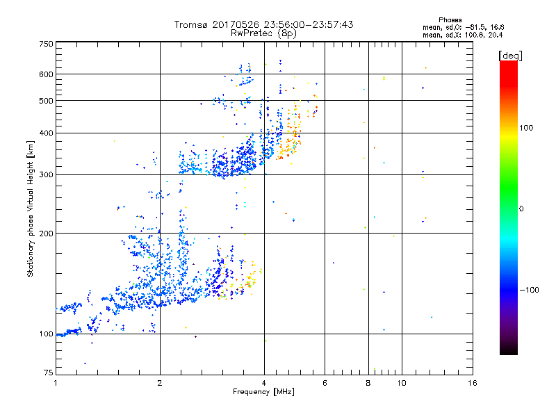This screenshot has height=417, width=556.
Task: Click the 'mean, sd,X: 100.8, 20.4' line
Action: pos(462,35)
